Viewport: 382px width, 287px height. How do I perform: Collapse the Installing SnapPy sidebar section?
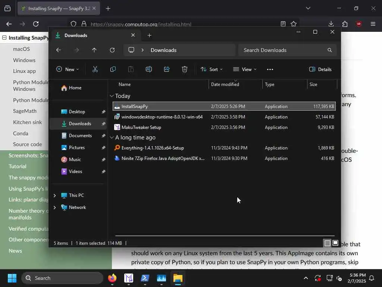coord(4,38)
